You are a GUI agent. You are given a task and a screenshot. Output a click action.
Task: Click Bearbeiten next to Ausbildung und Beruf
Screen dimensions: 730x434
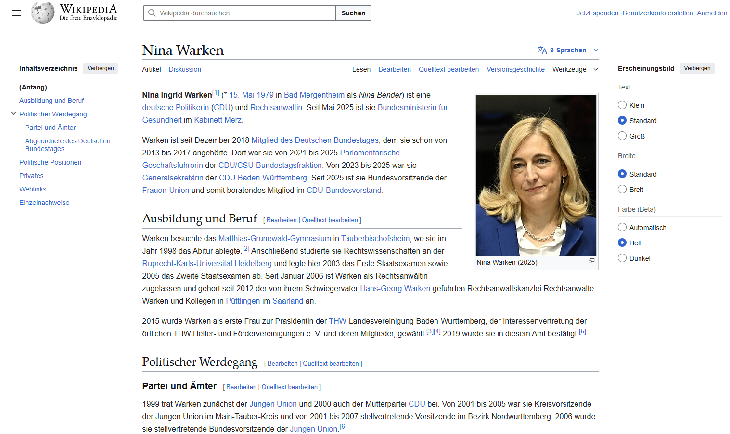tap(282, 220)
